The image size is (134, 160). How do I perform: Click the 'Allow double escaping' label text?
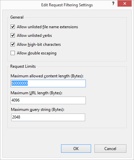[x=37, y=53]
